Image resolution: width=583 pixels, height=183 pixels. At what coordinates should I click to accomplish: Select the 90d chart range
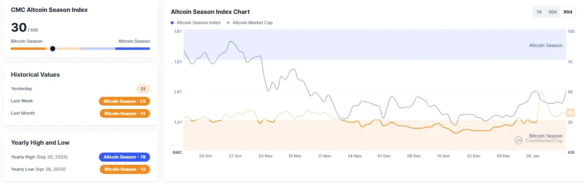568,12
